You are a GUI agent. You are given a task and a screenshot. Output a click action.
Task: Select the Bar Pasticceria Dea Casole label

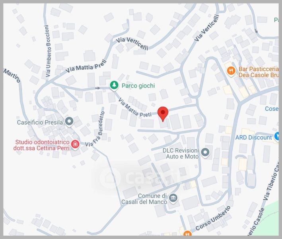point(259,72)
